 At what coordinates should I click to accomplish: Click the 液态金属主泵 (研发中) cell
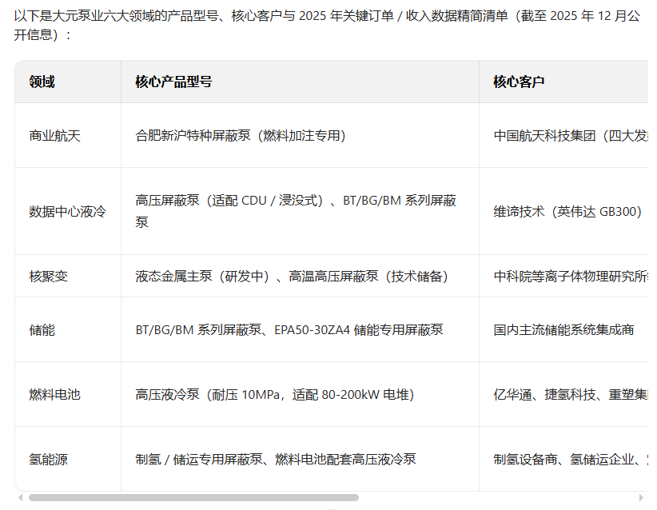300,276
